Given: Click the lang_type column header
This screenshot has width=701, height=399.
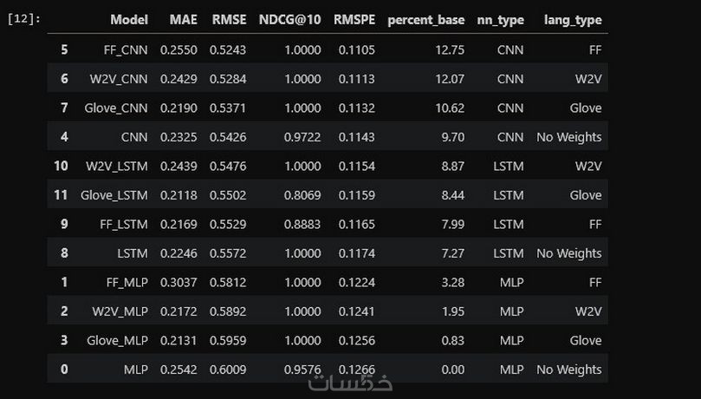Looking at the screenshot, I should pos(572,20).
